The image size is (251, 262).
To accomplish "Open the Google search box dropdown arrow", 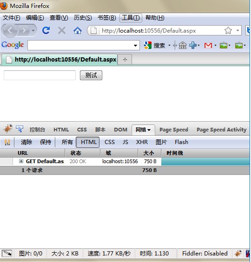I will point(135,45).
